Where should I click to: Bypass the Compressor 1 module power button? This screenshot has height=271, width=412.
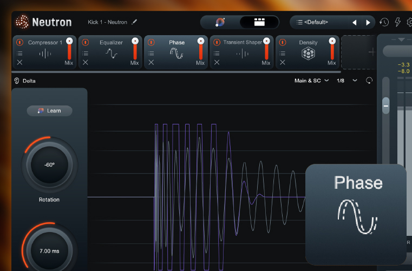(19, 42)
